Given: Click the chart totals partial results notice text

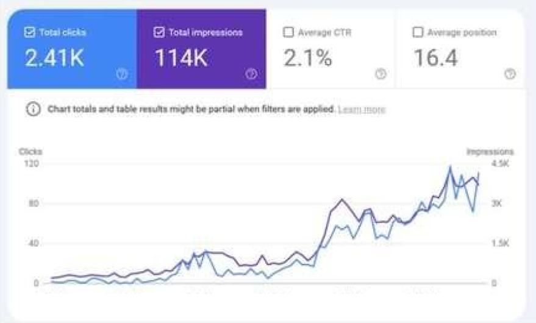Looking at the screenshot, I should point(191,110).
